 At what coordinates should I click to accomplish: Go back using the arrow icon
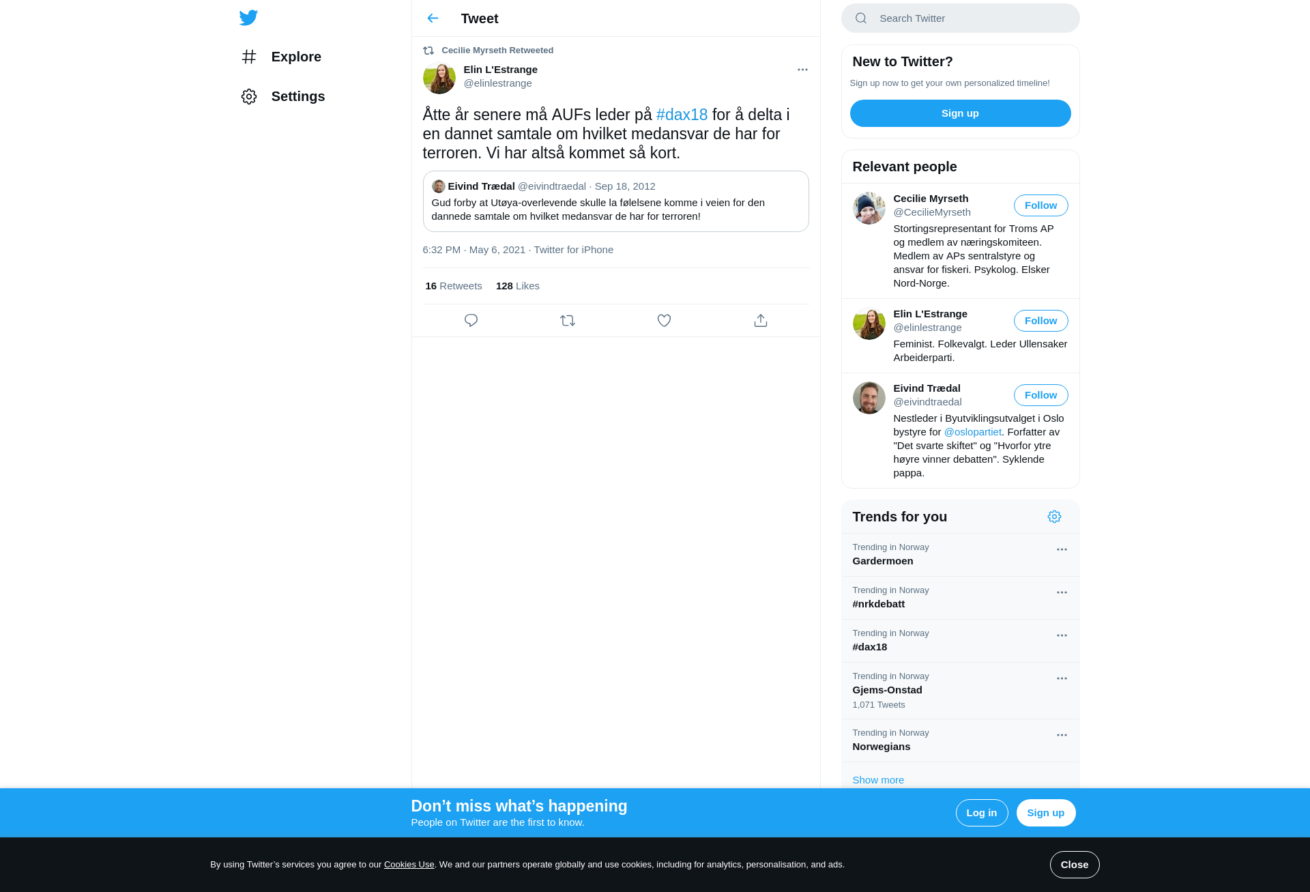(x=433, y=18)
